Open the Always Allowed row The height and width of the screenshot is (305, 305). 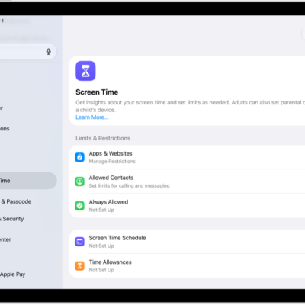187,205
